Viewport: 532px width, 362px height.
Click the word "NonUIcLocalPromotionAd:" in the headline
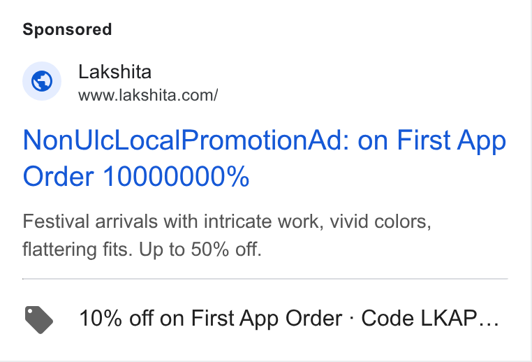[x=186, y=140]
